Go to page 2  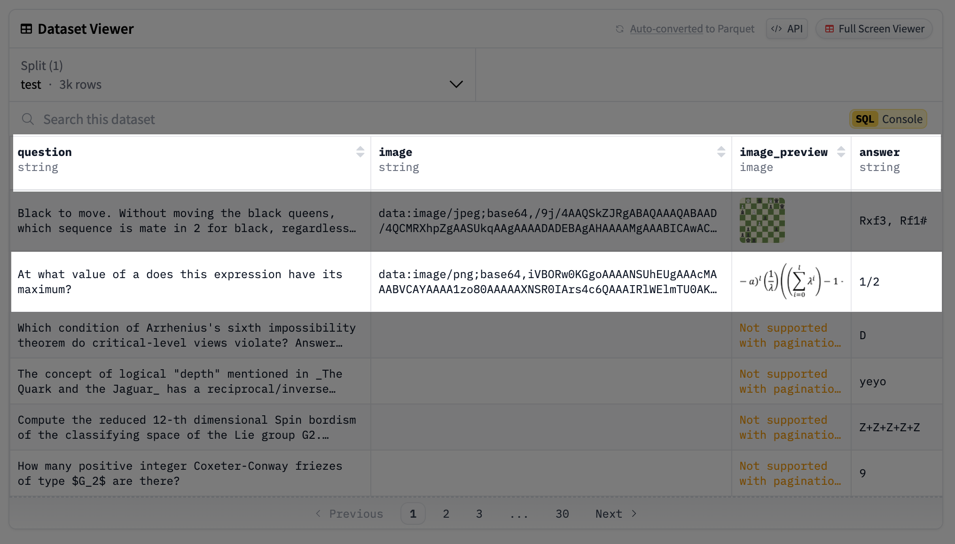(446, 513)
